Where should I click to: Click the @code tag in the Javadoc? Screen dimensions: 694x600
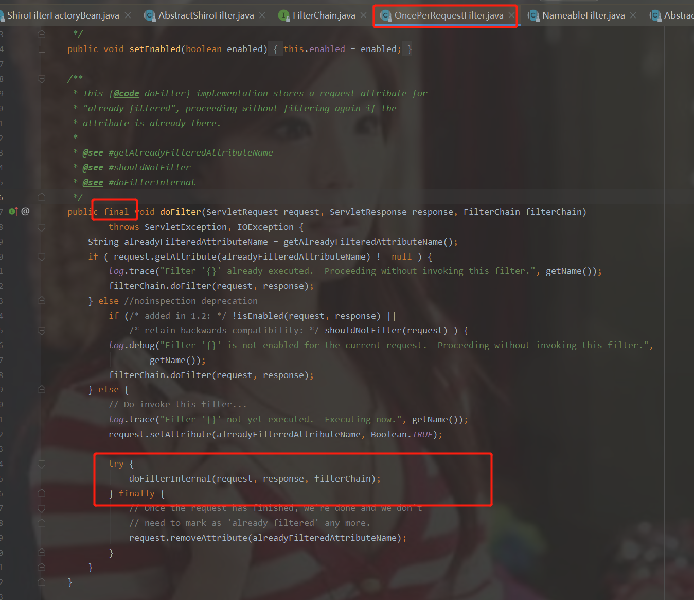coord(126,93)
